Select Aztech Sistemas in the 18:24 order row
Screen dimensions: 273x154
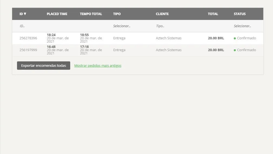[168, 38]
